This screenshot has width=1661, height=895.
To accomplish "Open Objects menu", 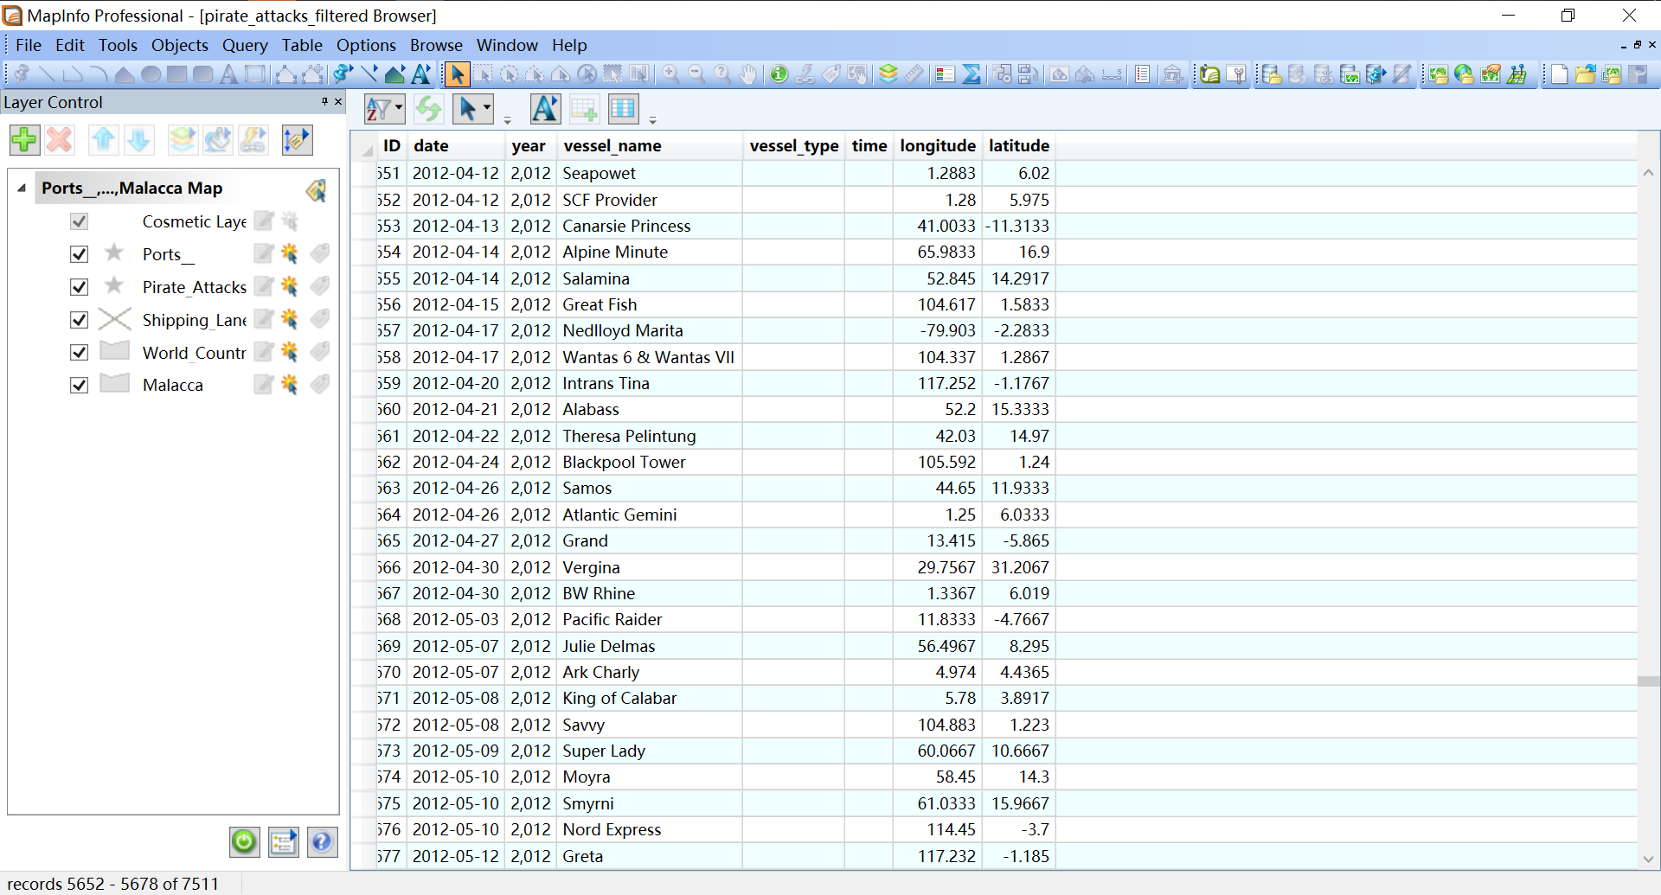I will coord(179,45).
